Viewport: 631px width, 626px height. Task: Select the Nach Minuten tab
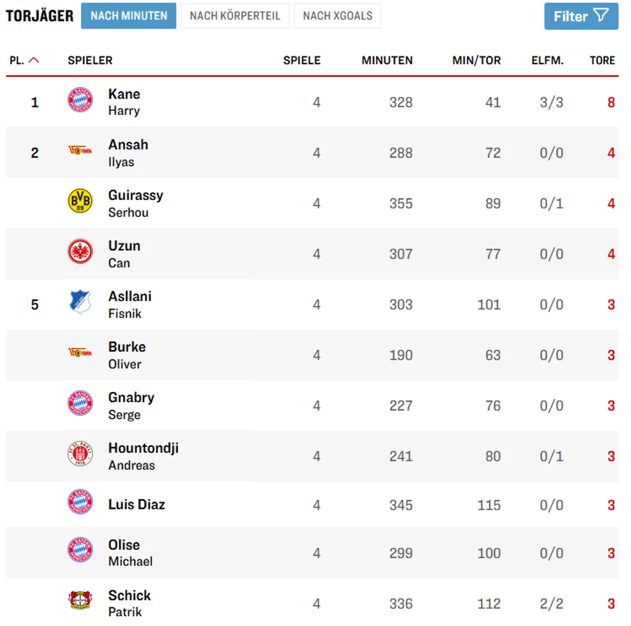coord(128,16)
